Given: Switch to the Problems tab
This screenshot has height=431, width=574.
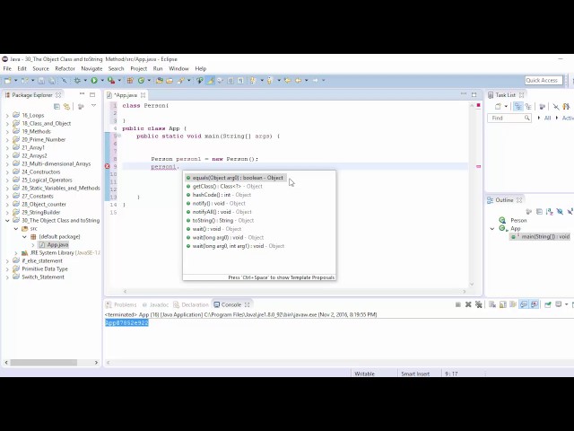Looking at the screenshot, I should (121, 304).
